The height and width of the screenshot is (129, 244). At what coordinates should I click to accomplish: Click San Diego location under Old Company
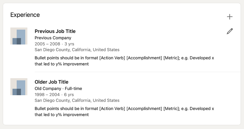click(77, 100)
